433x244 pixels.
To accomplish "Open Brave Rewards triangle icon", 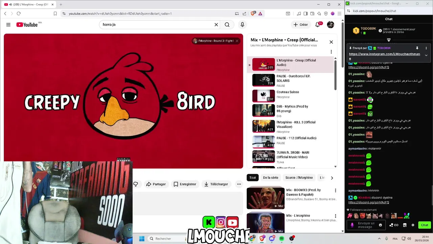I will point(260,14).
